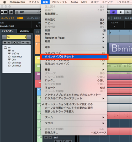
Task: Expand the ズーム submenu
Action: pyautogui.click(x=74, y=117)
